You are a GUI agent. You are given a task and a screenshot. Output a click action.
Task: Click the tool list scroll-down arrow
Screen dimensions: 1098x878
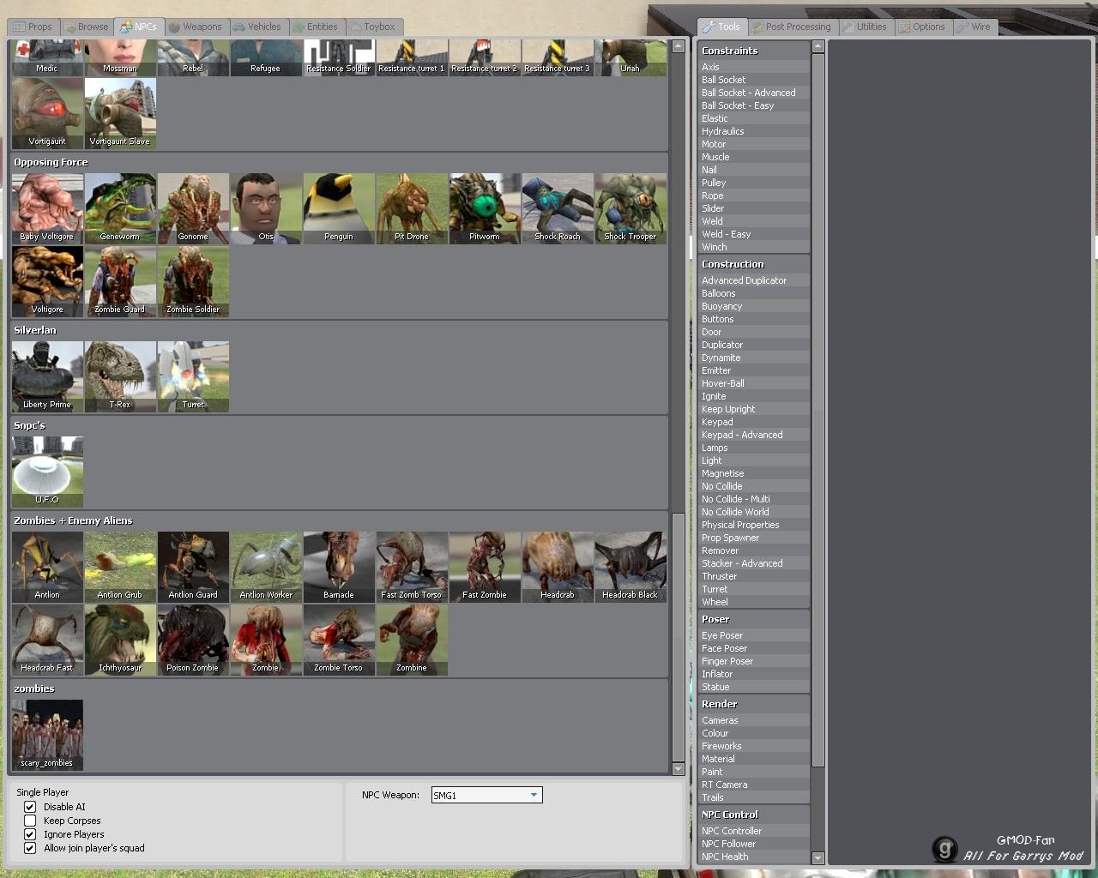point(817,857)
